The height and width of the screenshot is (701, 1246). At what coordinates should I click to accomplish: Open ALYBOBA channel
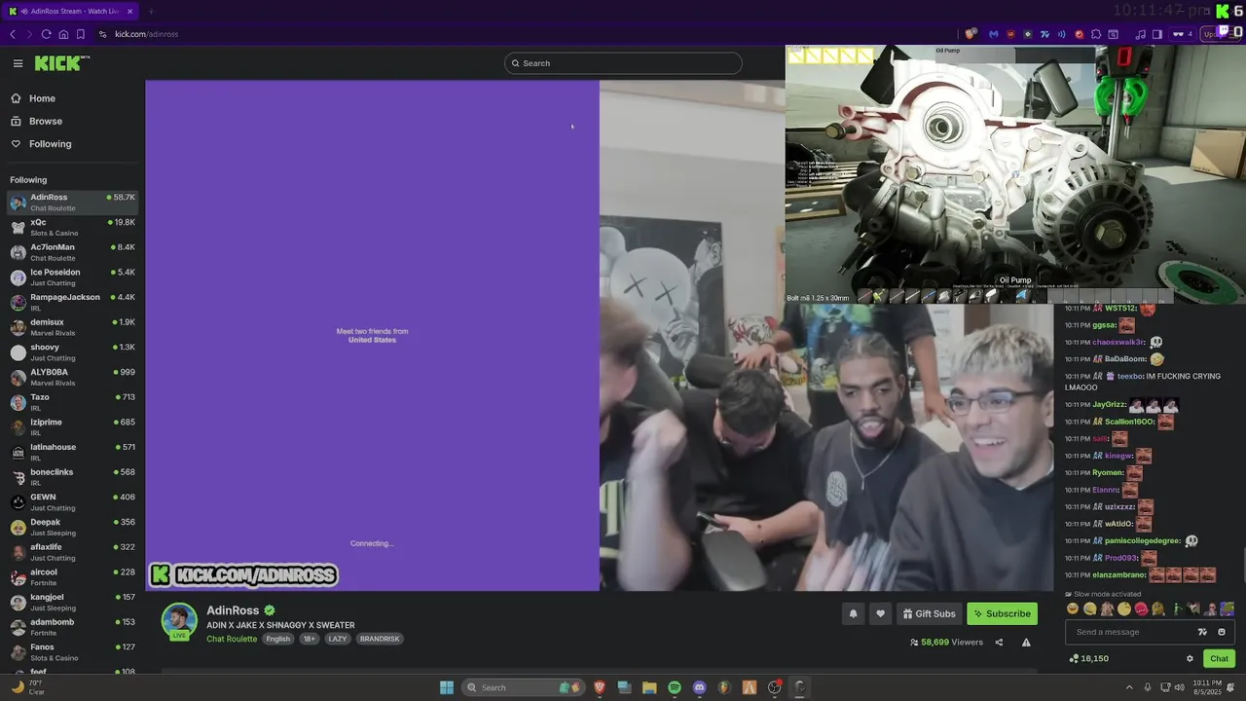click(x=72, y=377)
